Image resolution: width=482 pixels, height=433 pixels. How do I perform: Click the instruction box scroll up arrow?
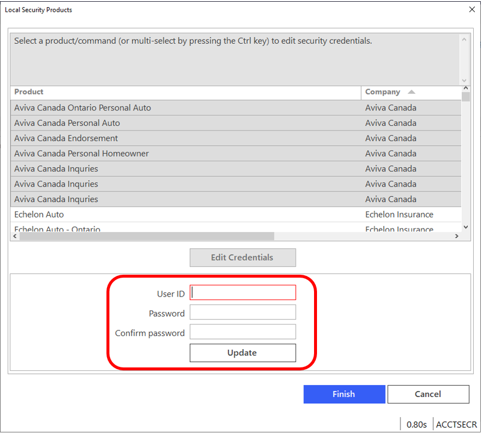coord(464,40)
